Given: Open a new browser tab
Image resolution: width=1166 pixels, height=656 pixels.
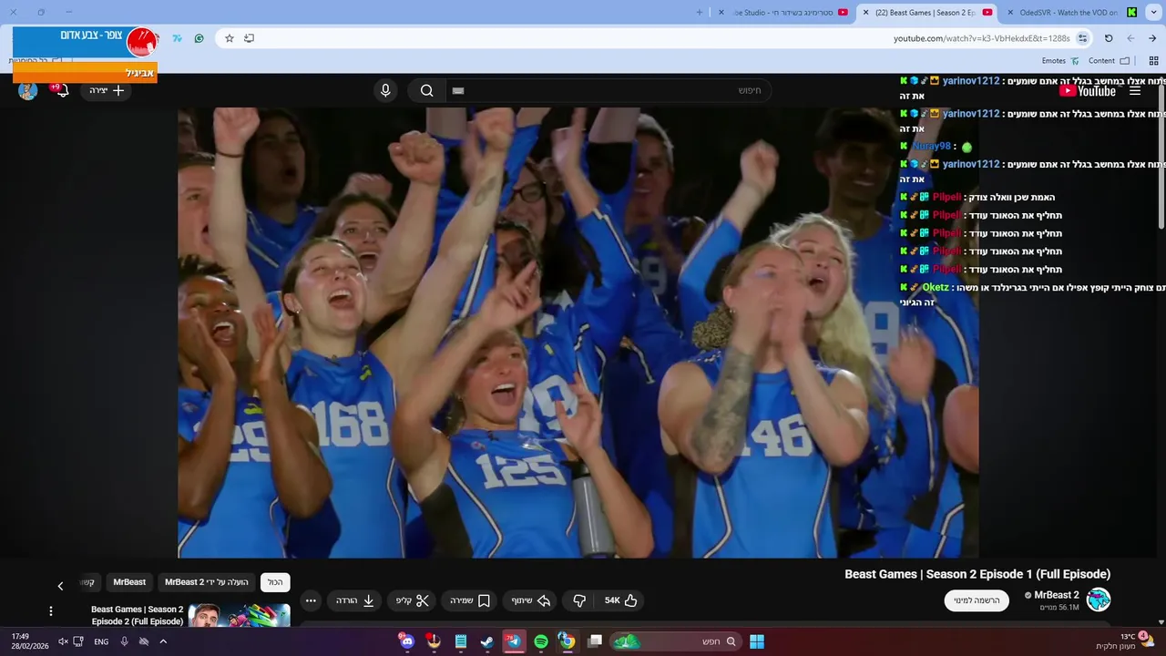Looking at the screenshot, I should [700, 12].
